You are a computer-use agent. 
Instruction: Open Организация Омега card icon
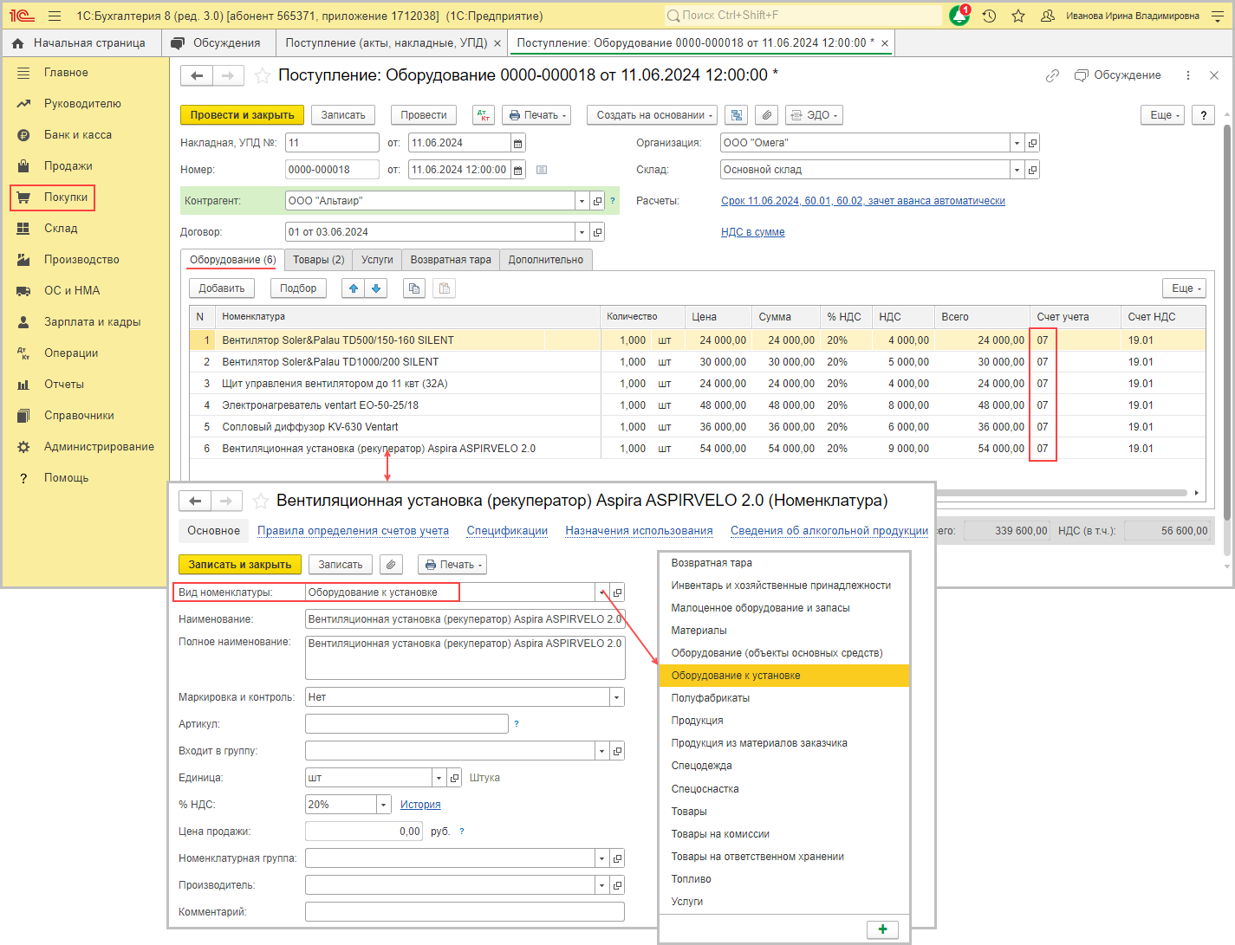click(1032, 143)
